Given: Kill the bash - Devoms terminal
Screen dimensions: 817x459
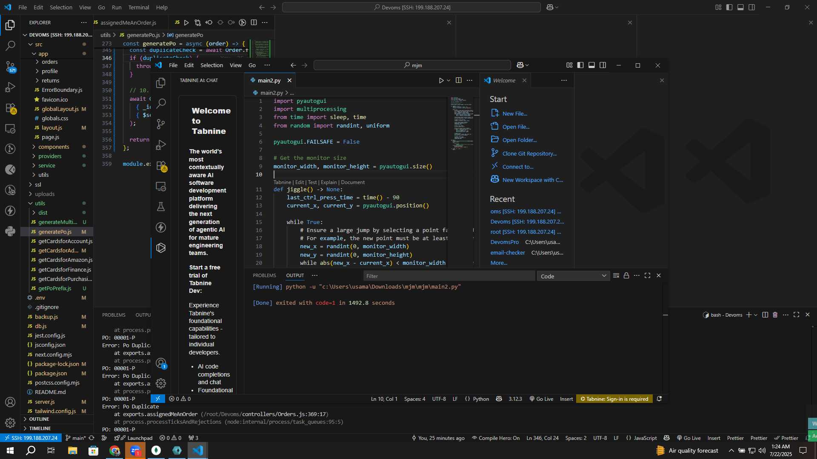Looking at the screenshot, I should 775,315.
